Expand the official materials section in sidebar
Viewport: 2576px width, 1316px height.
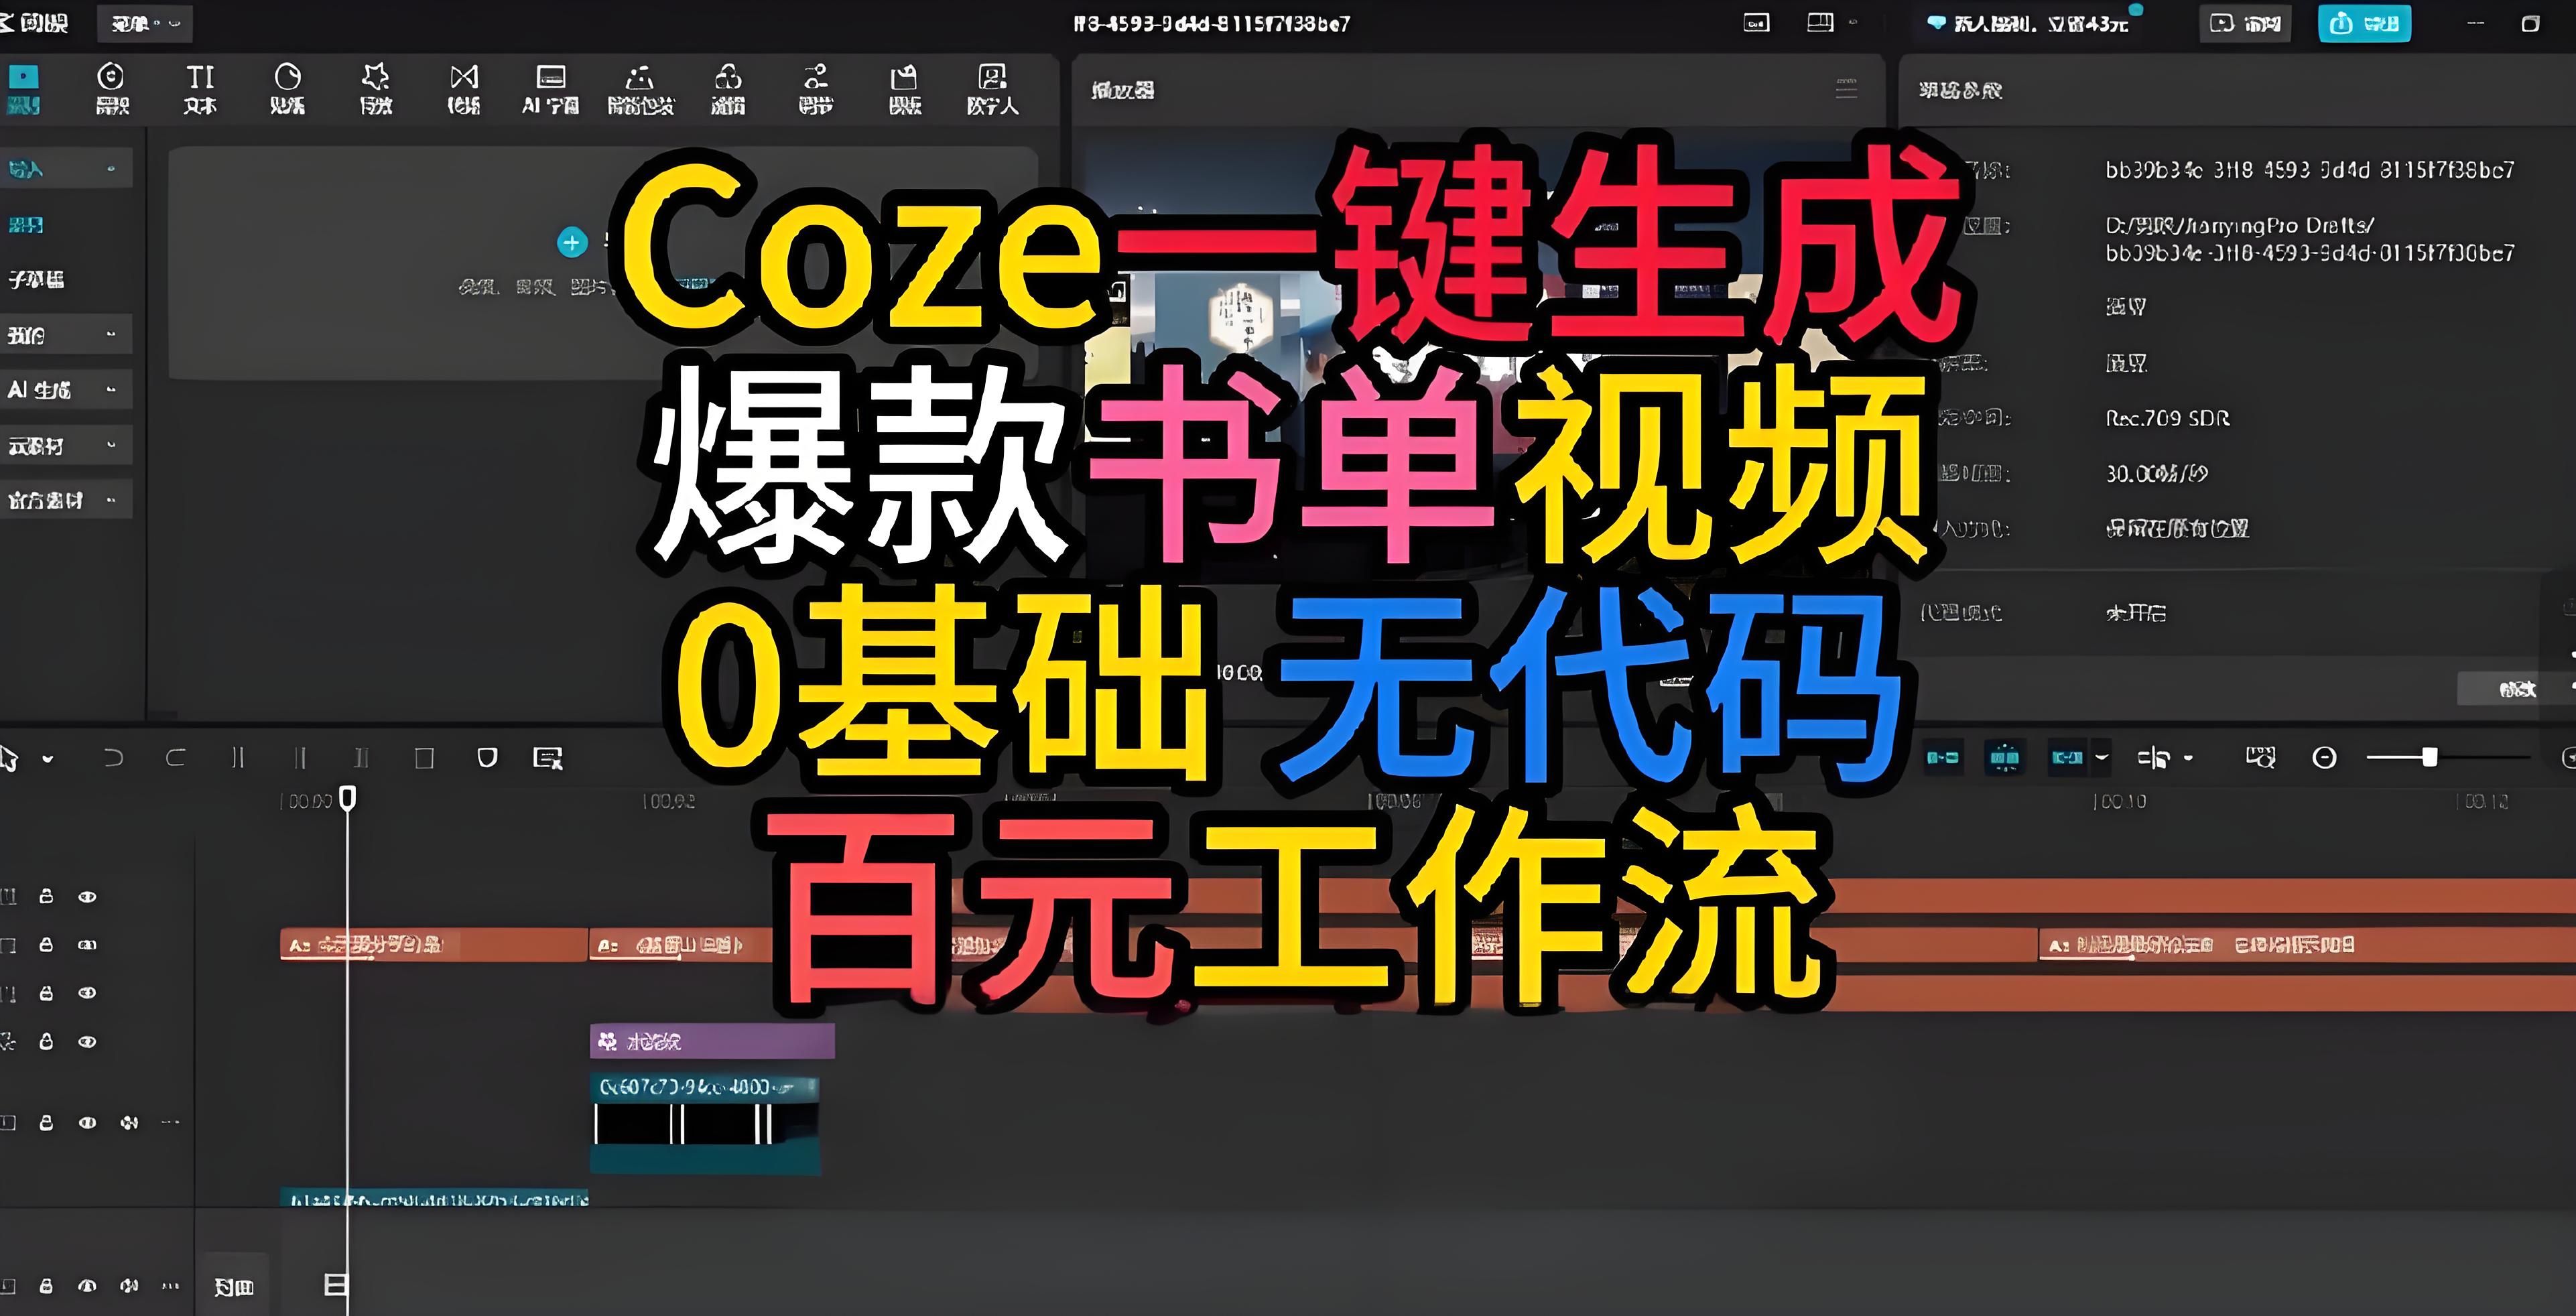[64, 500]
